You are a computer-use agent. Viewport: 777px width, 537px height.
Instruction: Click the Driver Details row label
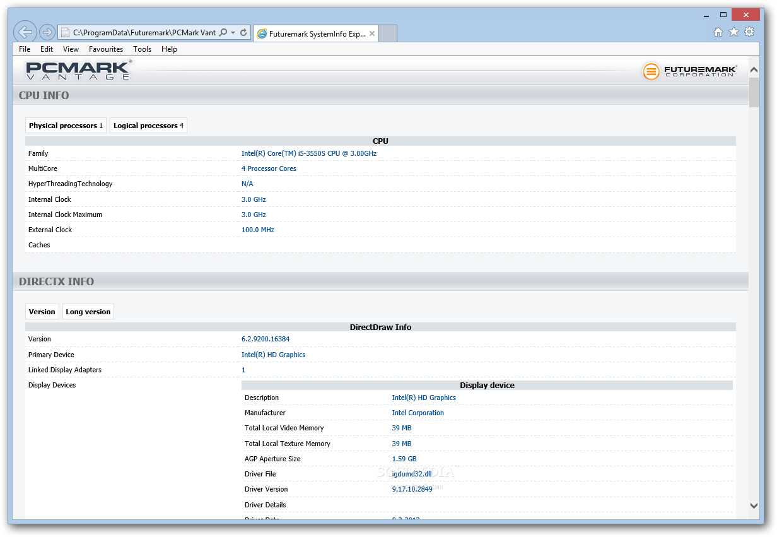tap(265, 505)
